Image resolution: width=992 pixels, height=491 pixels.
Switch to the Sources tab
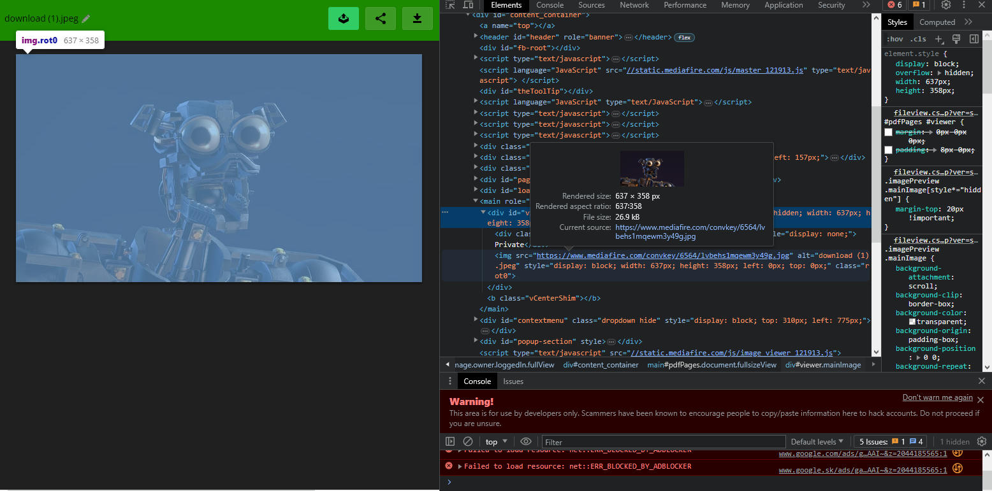592,5
